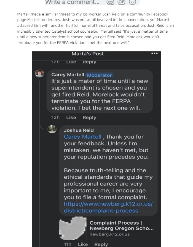Like Carey Martell's comment

[71, 117]
